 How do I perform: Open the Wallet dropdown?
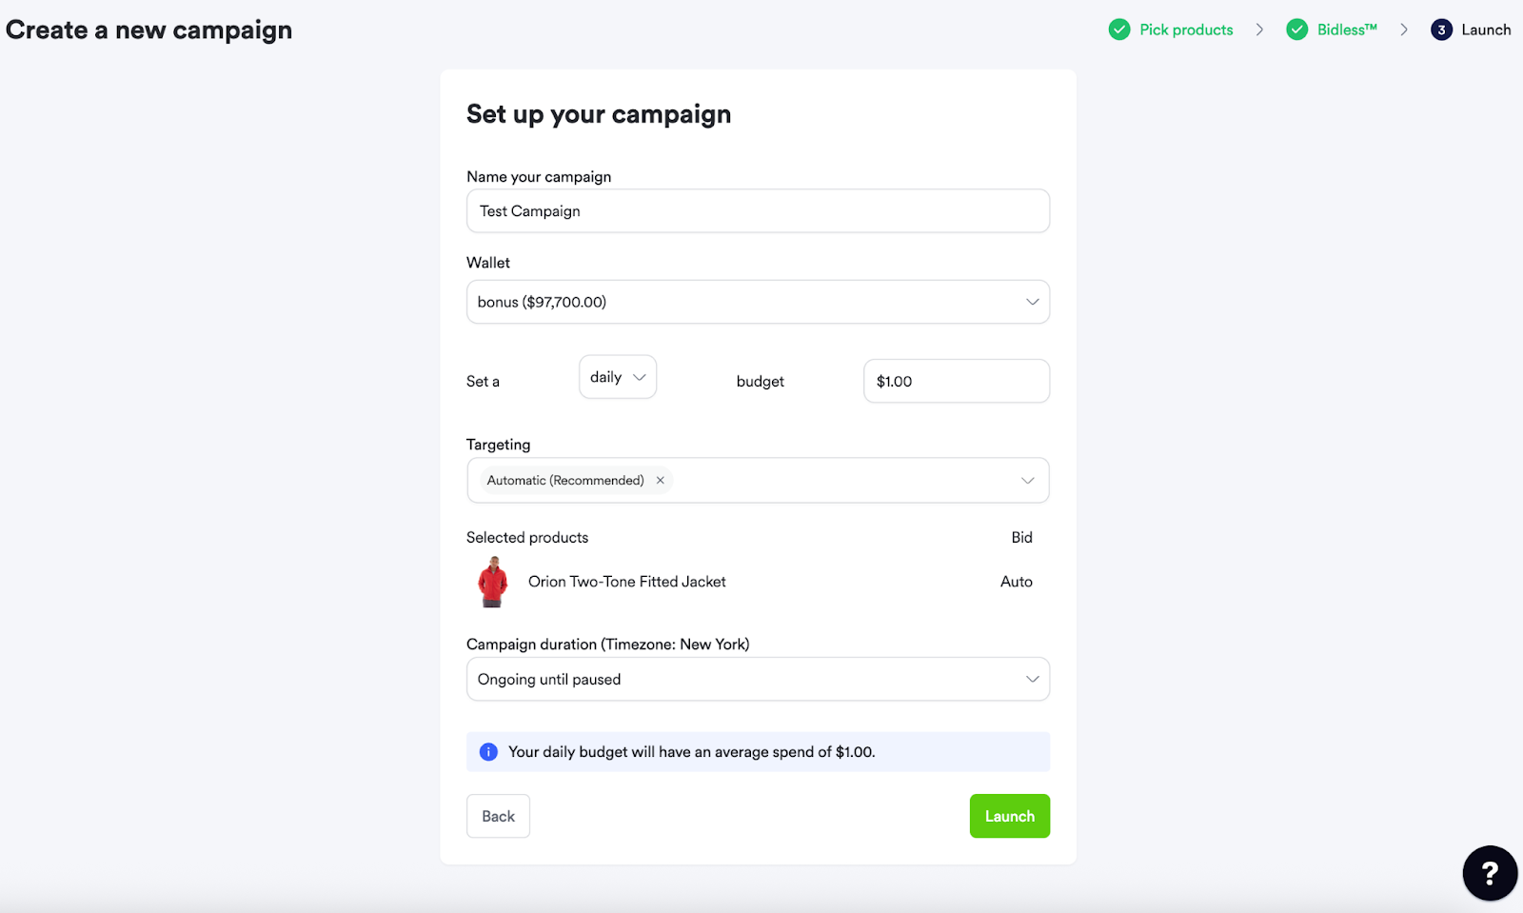tap(758, 302)
